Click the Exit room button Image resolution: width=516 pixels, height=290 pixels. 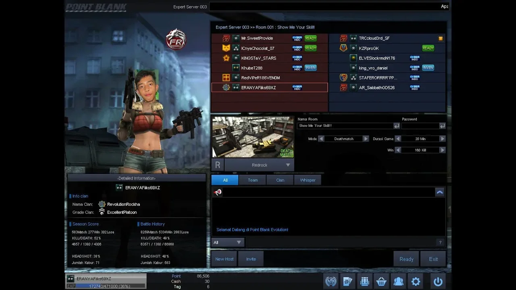coord(433,259)
